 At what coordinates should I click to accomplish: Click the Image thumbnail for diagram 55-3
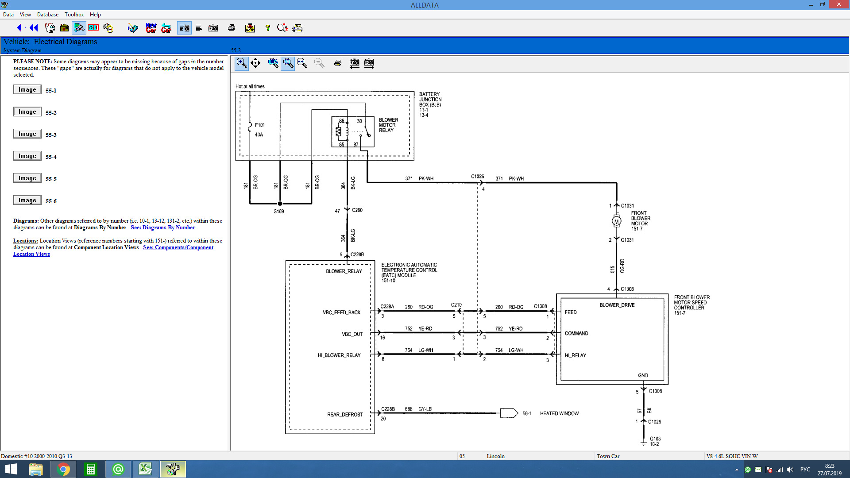coord(27,134)
